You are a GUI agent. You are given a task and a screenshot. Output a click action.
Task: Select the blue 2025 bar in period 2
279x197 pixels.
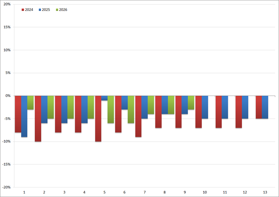coord(44,109)
